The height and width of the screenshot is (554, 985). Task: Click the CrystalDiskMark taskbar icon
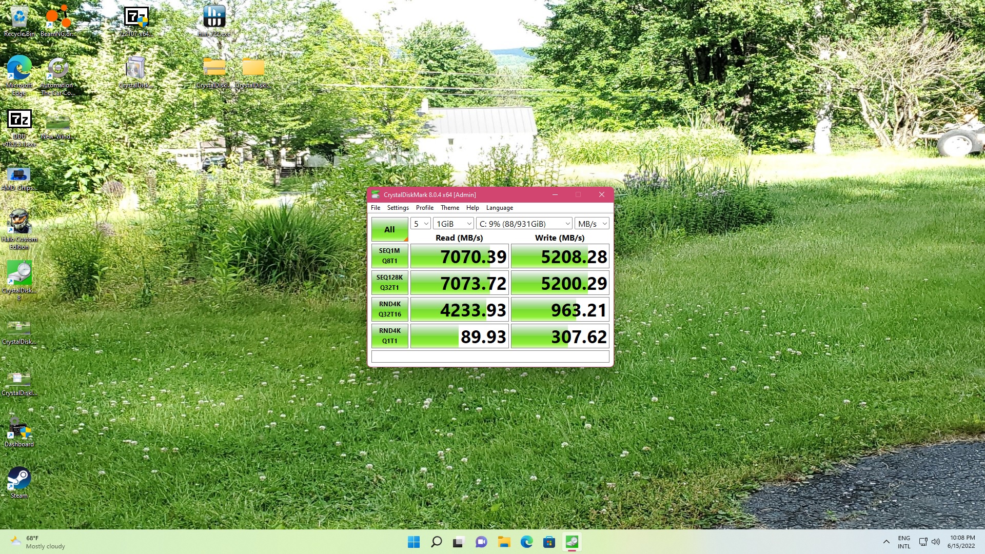(572, 542)
